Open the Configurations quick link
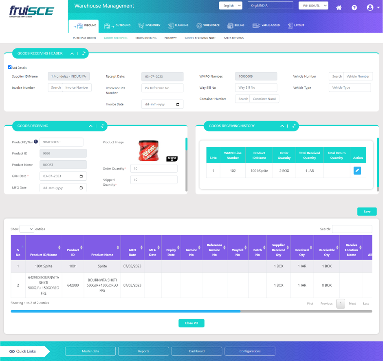 [250, 351]
